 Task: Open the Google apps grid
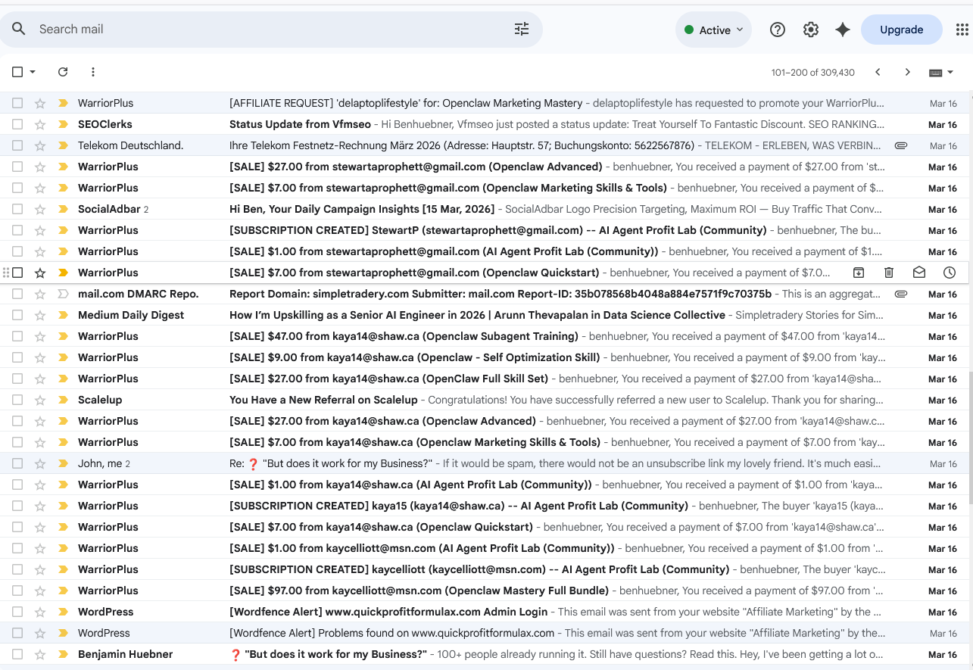coord(962,29)
